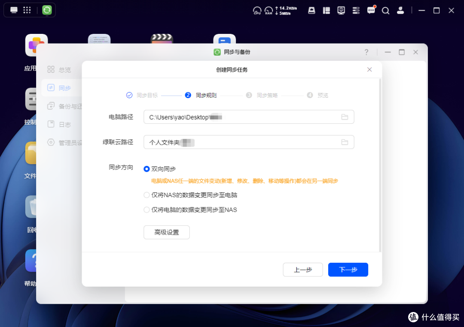Image resolution: width=464 pixels, height=327 pixels.
Task: Open app grid launcher in top bar
Action: click(x=27, y=10)
